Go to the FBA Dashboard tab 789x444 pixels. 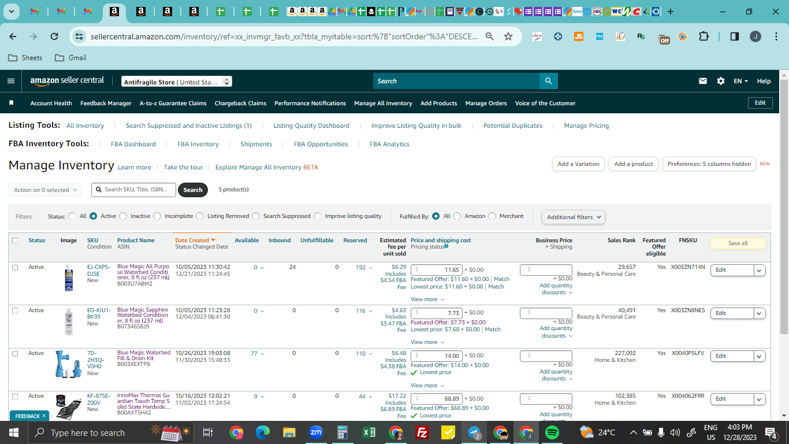pyautogui.click(x=133, y=144)
